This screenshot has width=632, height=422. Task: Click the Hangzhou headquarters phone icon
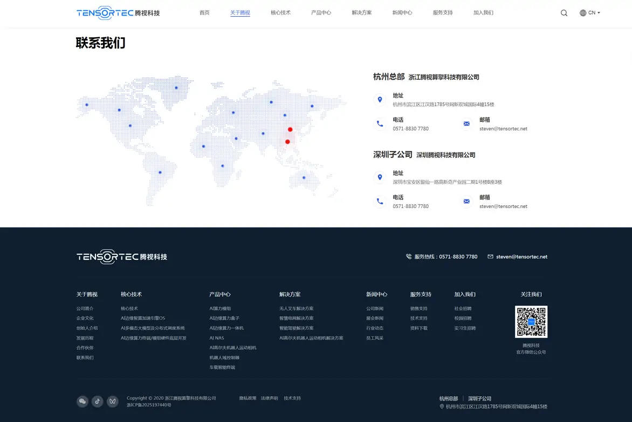pyautogui.click(x=380, y=124)
